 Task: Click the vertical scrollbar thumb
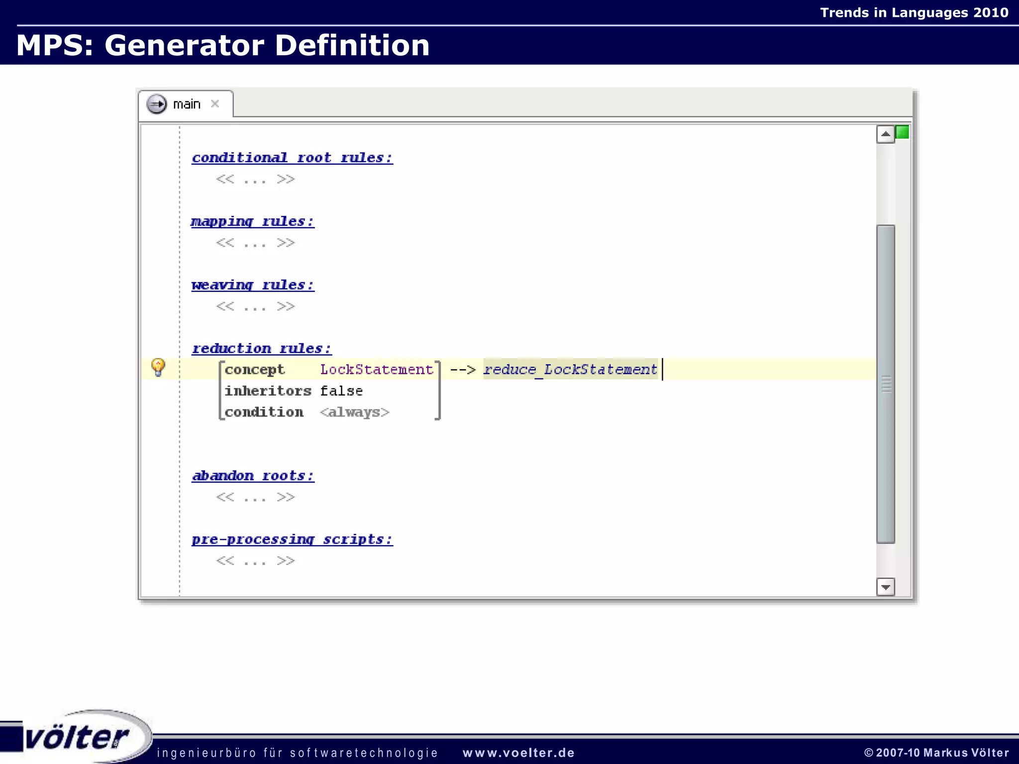click(886, 384)
